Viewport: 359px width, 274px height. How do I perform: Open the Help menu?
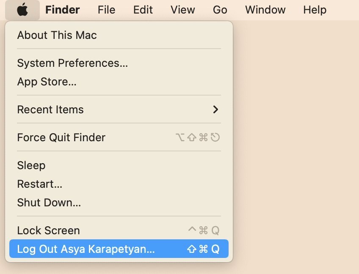tap(315, 10)
